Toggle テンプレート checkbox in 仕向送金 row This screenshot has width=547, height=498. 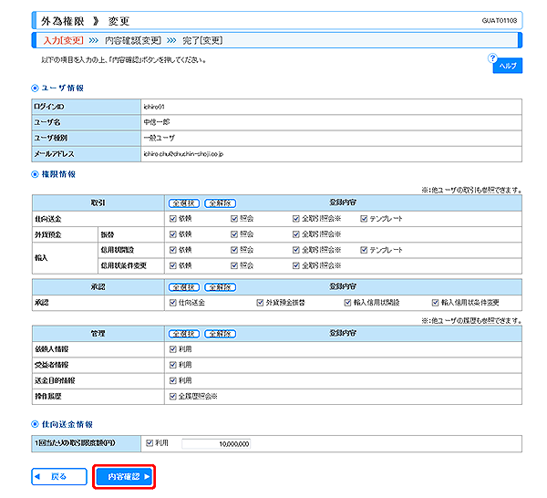[x=364, y=219]
